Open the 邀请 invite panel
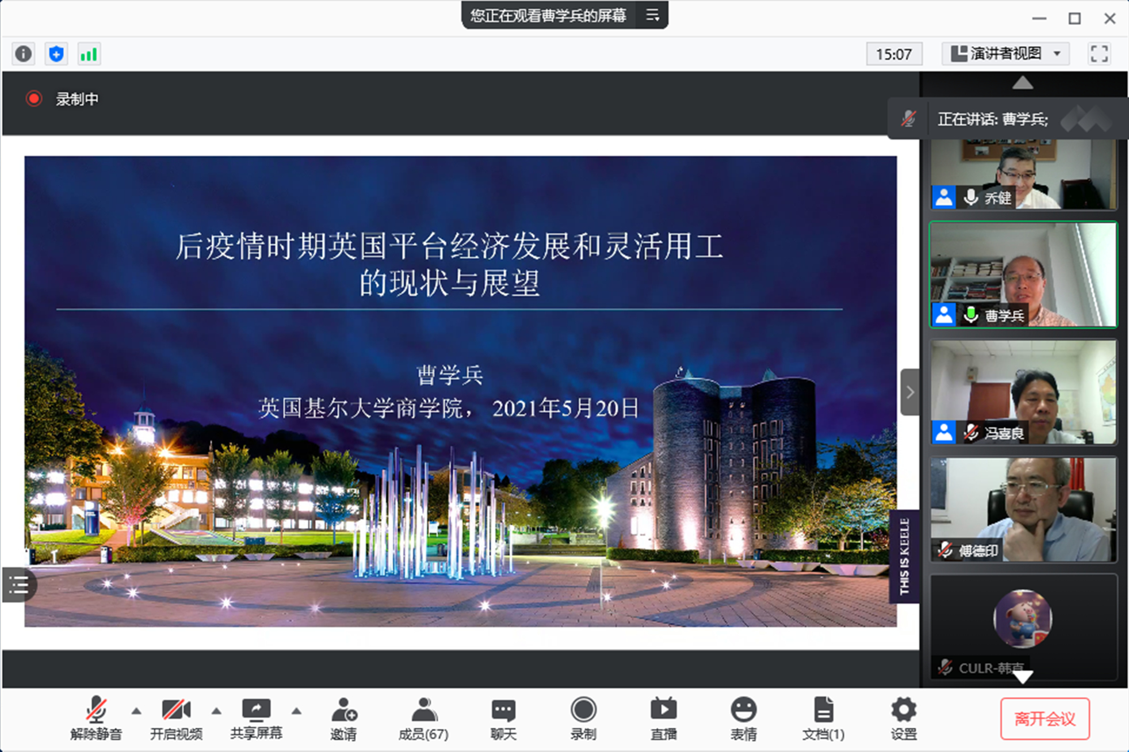This screenshot has height=752, width=1129. pyautogui.click(x=343, y=719)
